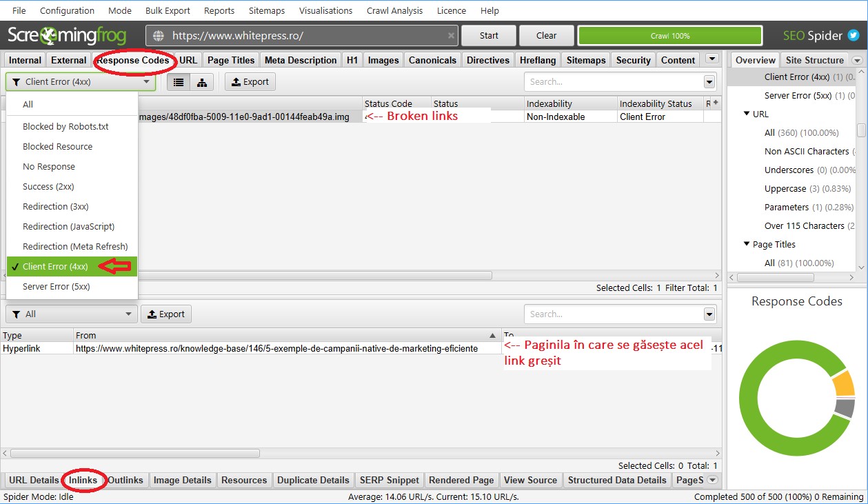
Task: Select the checked Client Error (4xx) option
Action: pyautogui.click(x=72, y=267)
